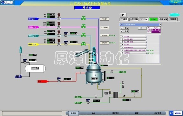Close the reactor control panel window
This screenshot has width=183, height=116.
[160, 24]
